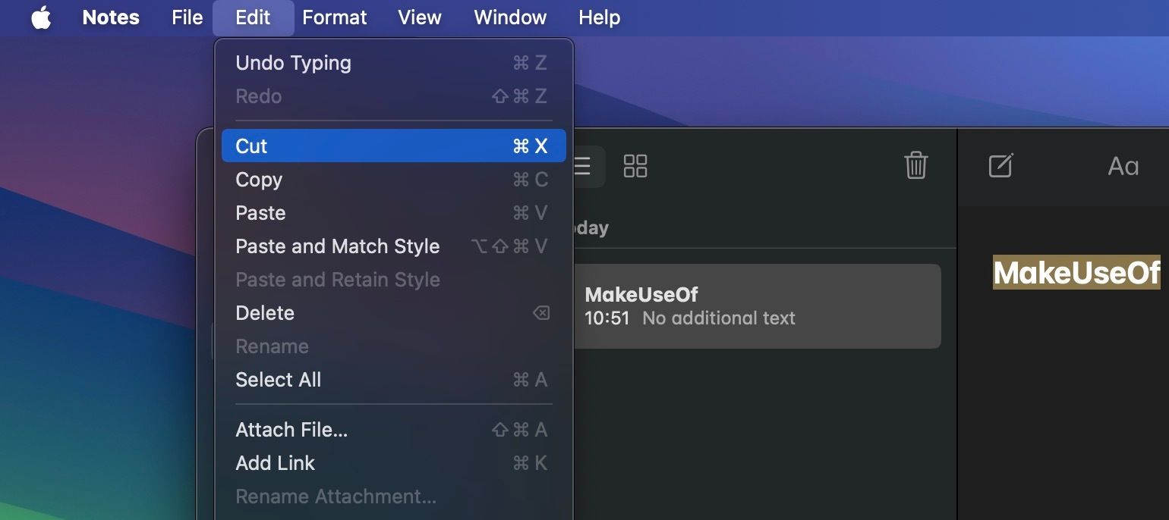Select the MakeUseOf note in the list

point(759,306)
